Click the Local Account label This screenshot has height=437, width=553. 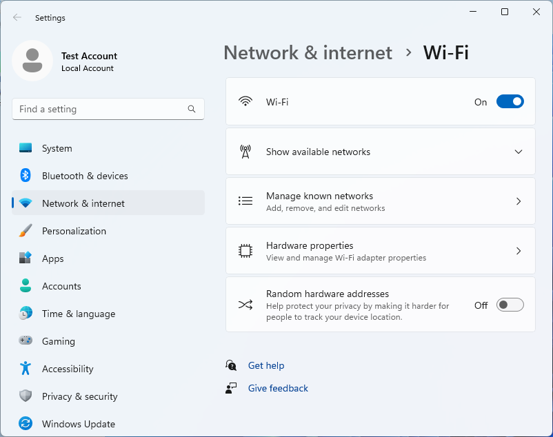88,68
